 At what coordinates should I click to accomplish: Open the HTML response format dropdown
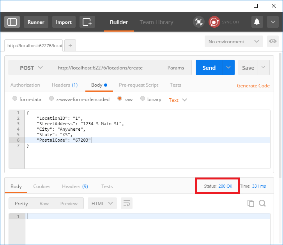coord(102,203)
